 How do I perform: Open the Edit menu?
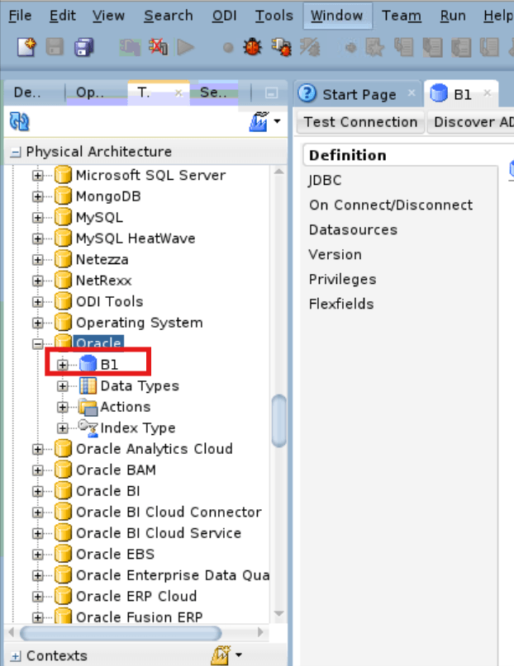(63, 16)
